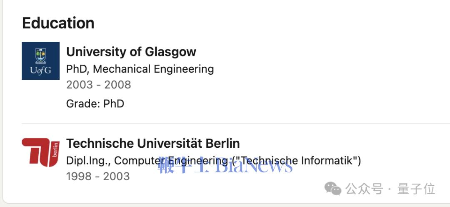Click the 2003 - 2008 date range
This screenshot has height=207, width=450.
[x=98, y=85]
